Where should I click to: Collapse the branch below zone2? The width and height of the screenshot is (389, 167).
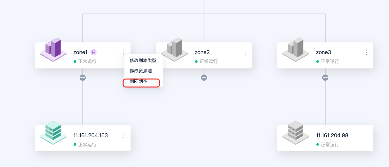204,77
